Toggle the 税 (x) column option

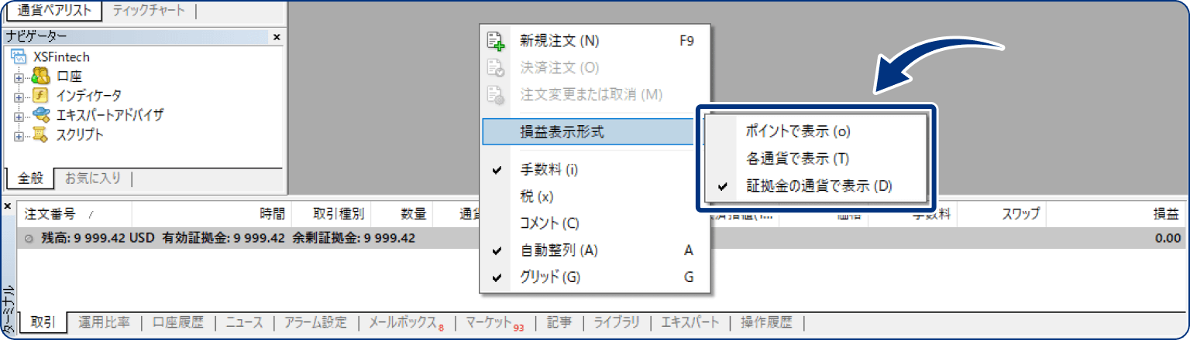595,196
